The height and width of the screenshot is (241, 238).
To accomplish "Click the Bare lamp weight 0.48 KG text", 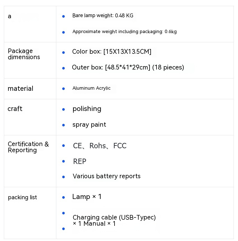I will pyautogui.click(x=103, y=16).
